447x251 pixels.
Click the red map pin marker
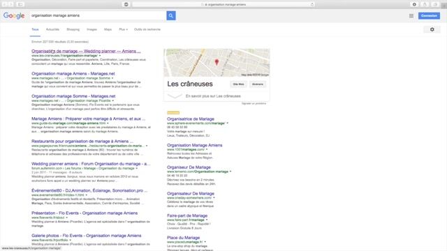pyautogui.click(x=217, y=62)
